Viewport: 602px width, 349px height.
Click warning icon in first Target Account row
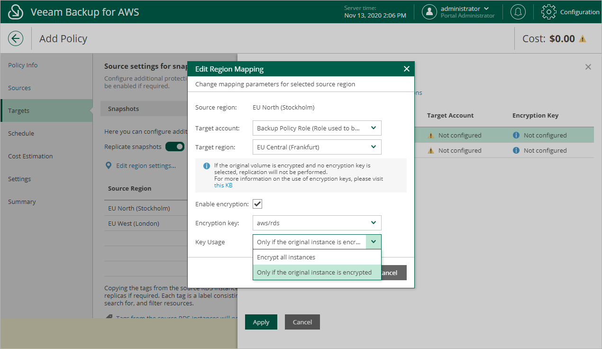click(431, 136)
